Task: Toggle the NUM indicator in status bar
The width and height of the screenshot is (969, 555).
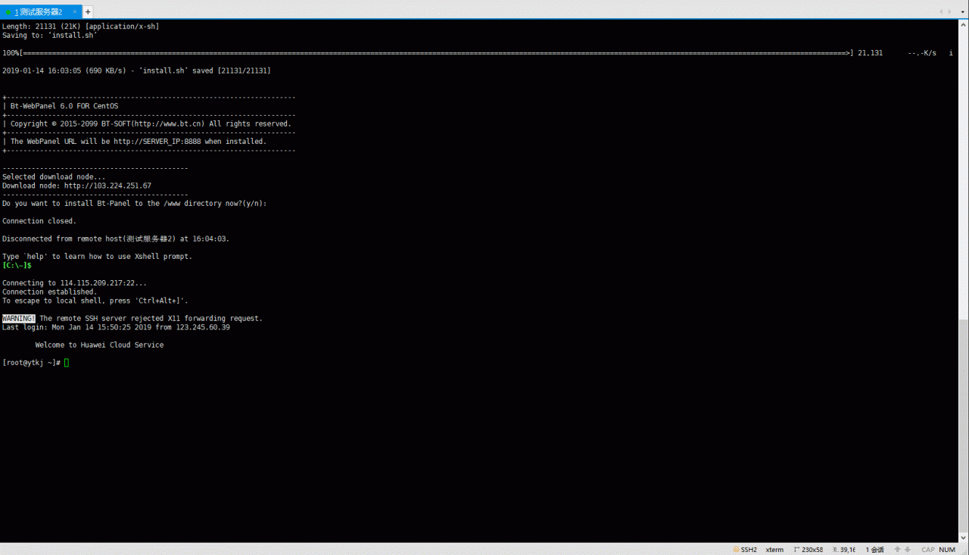Action: tap(947, 550)
